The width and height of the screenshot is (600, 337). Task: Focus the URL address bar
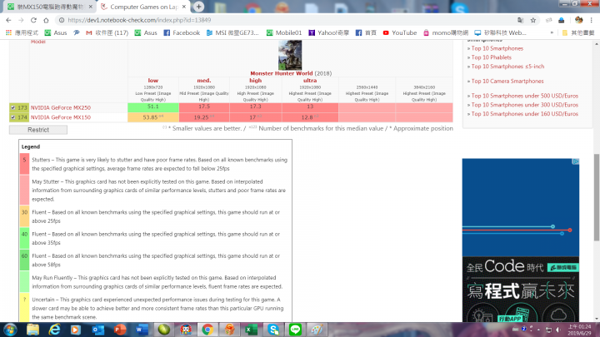click(283, 20)
